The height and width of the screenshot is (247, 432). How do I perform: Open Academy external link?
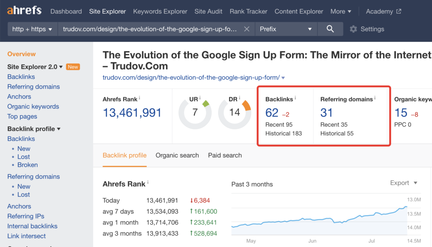[x=383, y=11]
